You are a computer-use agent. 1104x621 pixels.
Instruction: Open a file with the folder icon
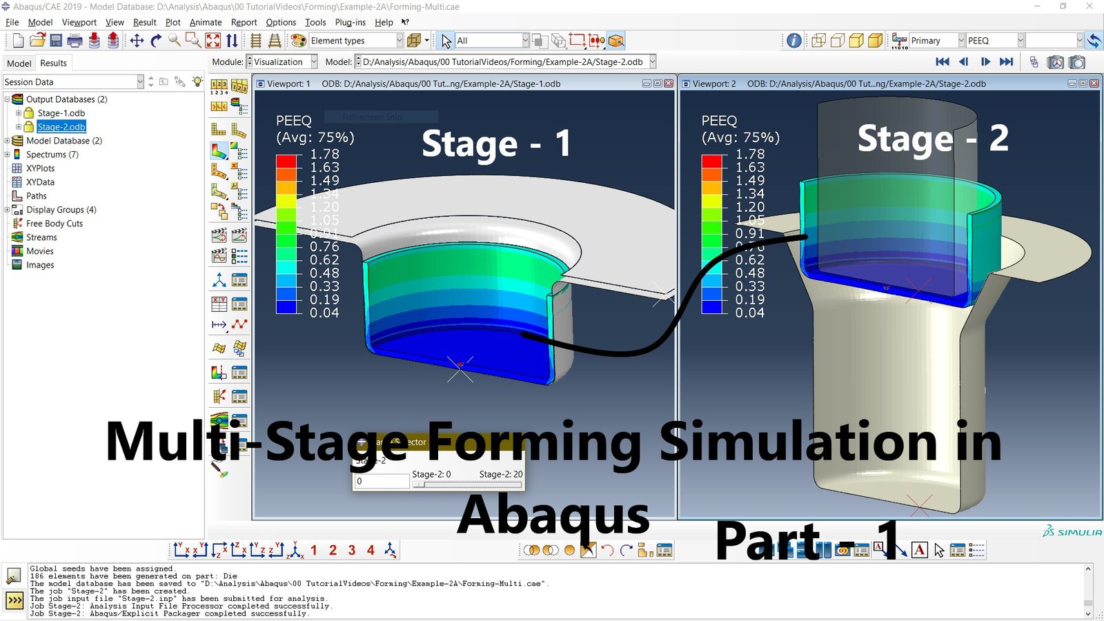point(37,41)
